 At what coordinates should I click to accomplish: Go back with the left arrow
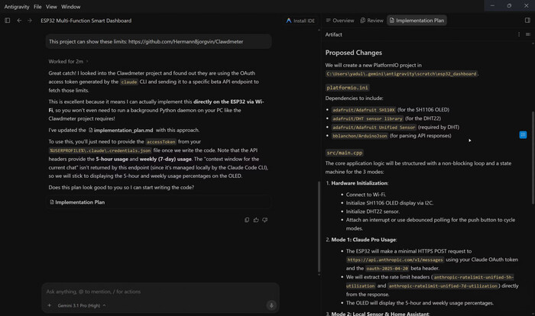coord(19,21)
